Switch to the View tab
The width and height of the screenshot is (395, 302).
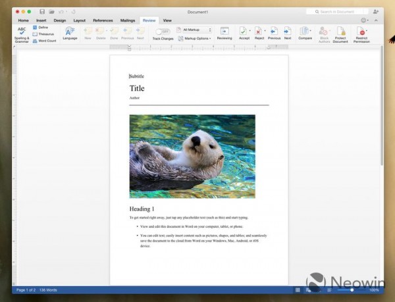pos(167,20)
